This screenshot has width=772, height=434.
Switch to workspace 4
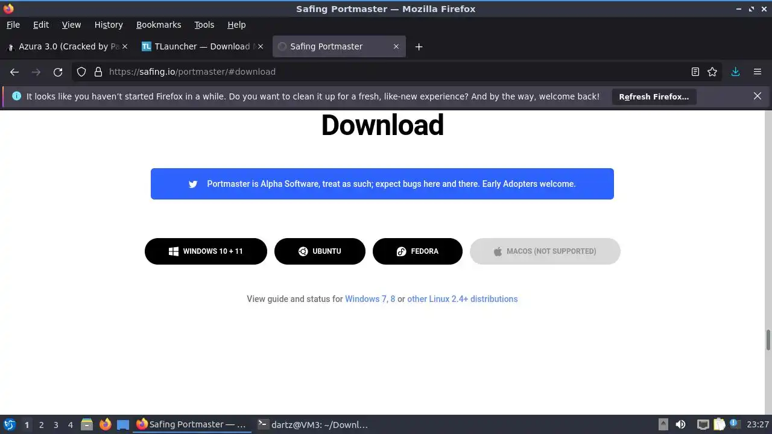click(70, 425)
